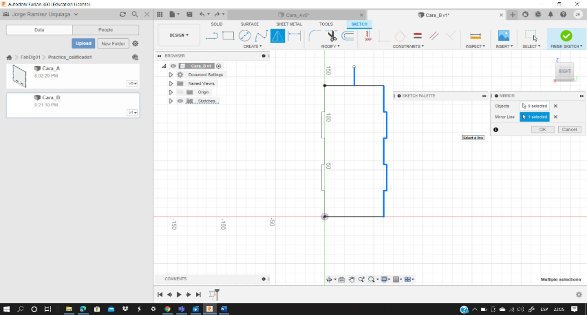Click the RIGHT face of the ViewCube
This screenshot has height=315, width=587.
tap(565, 71)
